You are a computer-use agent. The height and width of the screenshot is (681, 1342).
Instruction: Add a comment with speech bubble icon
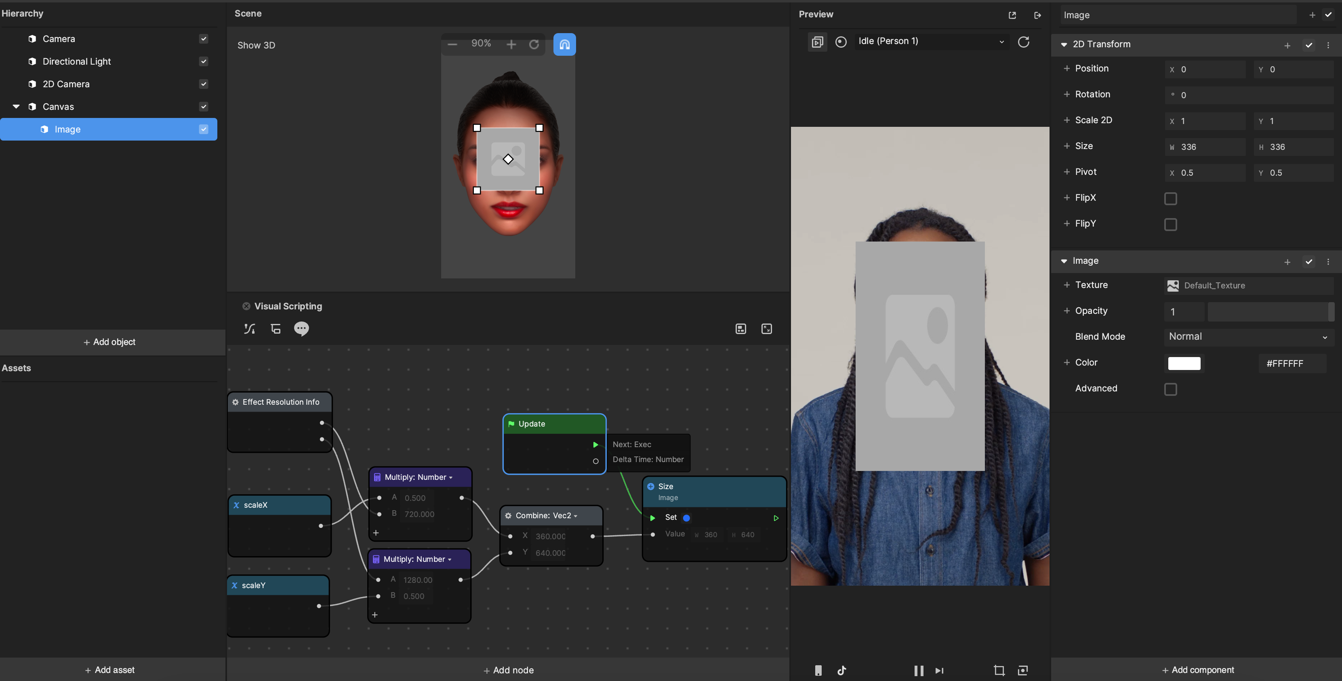point(301,329)
